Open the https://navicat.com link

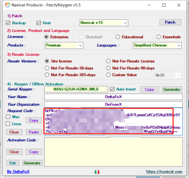point(164,172)
